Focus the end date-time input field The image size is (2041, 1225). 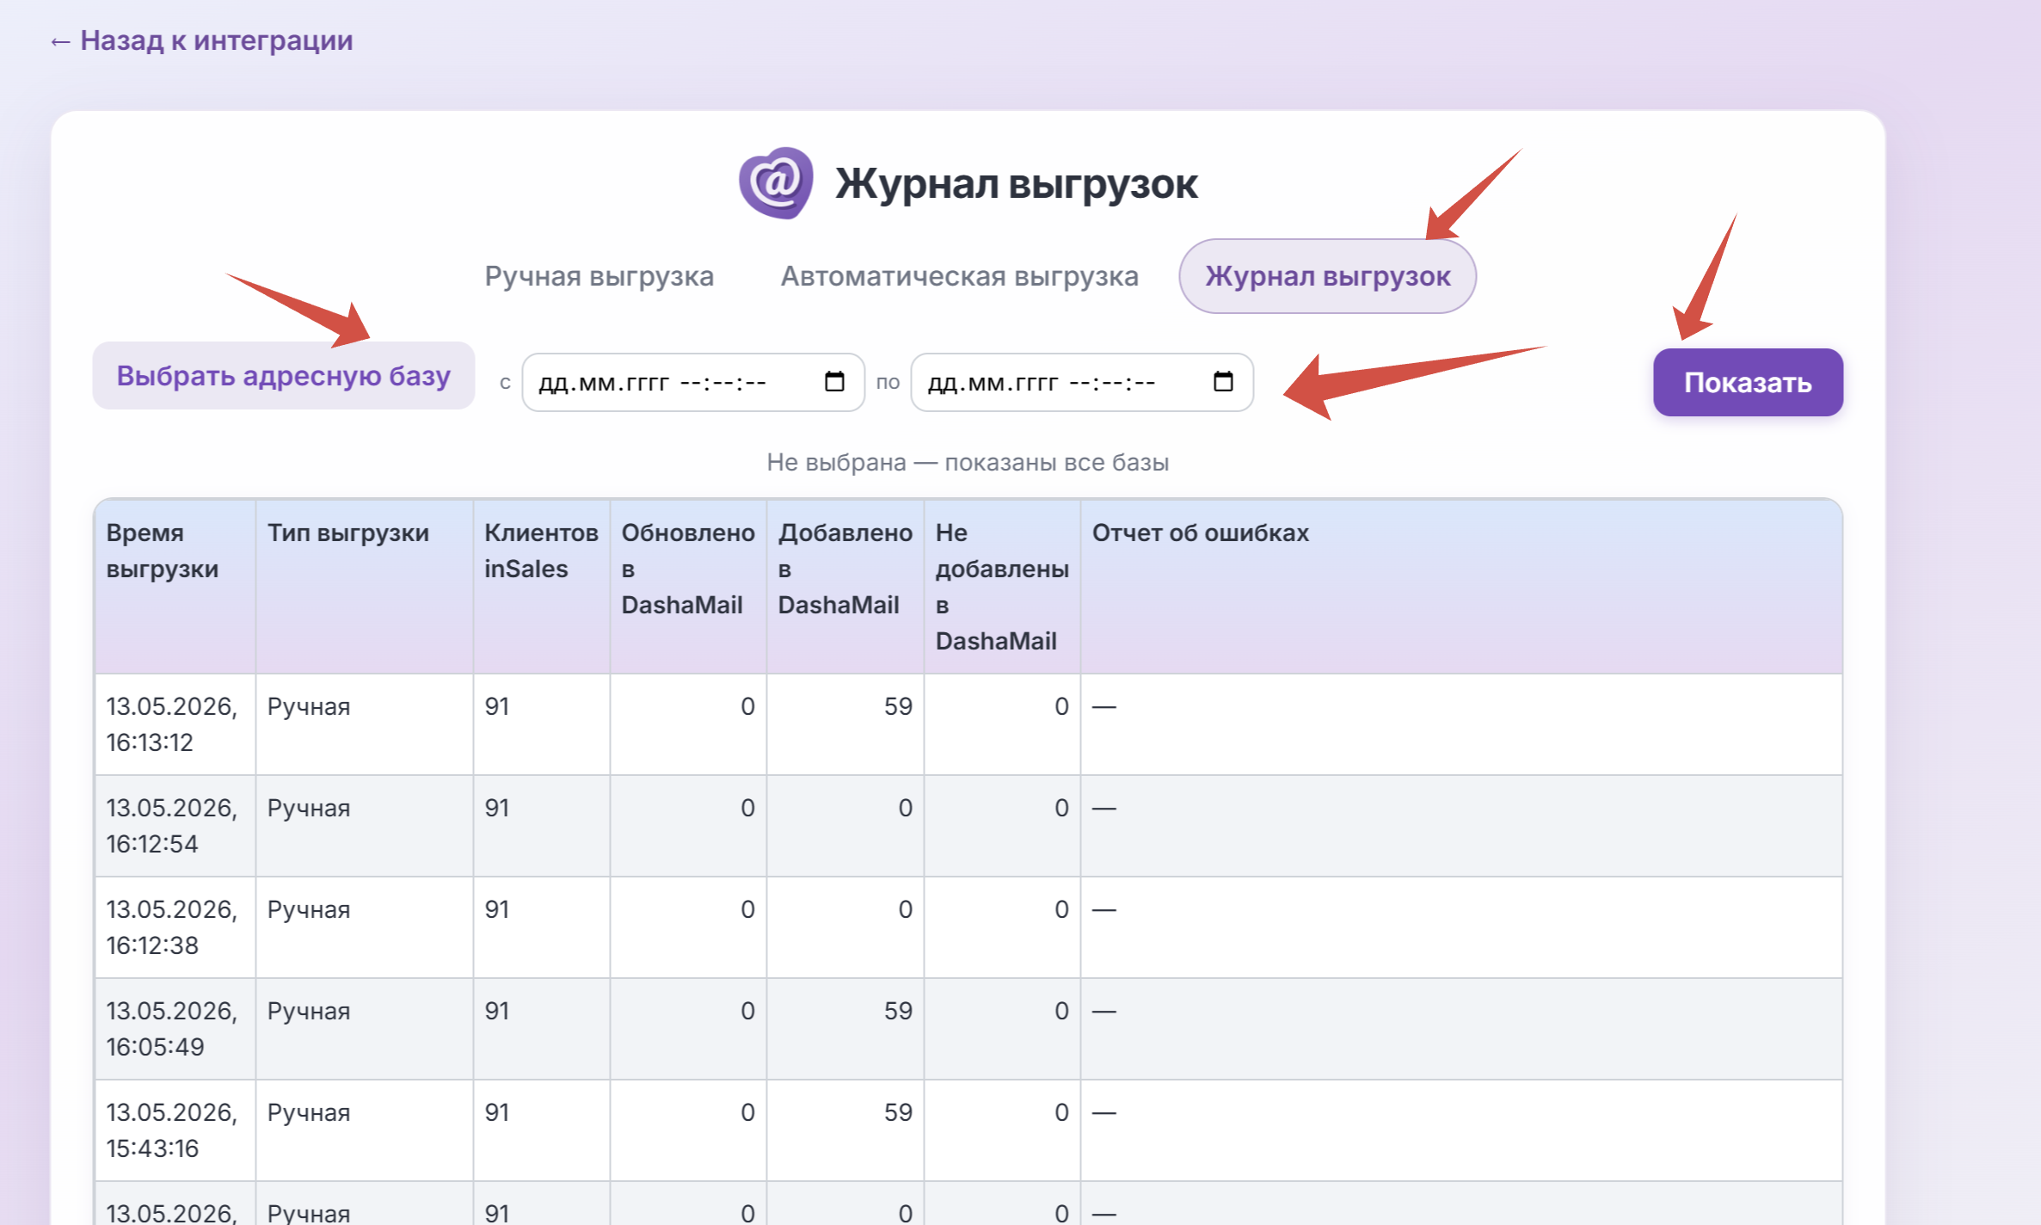click(1082, 382)
